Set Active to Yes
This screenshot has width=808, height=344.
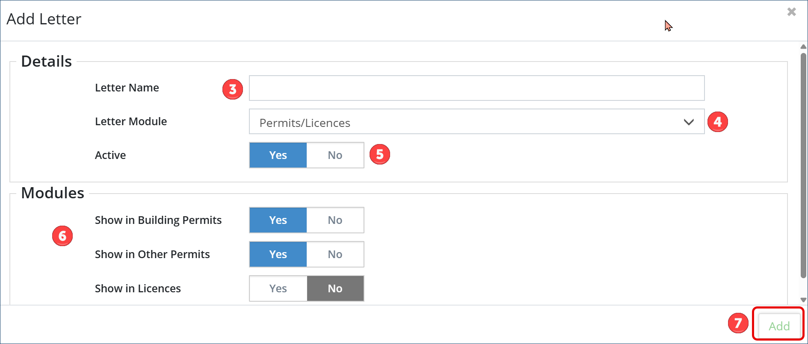[278, 155]
